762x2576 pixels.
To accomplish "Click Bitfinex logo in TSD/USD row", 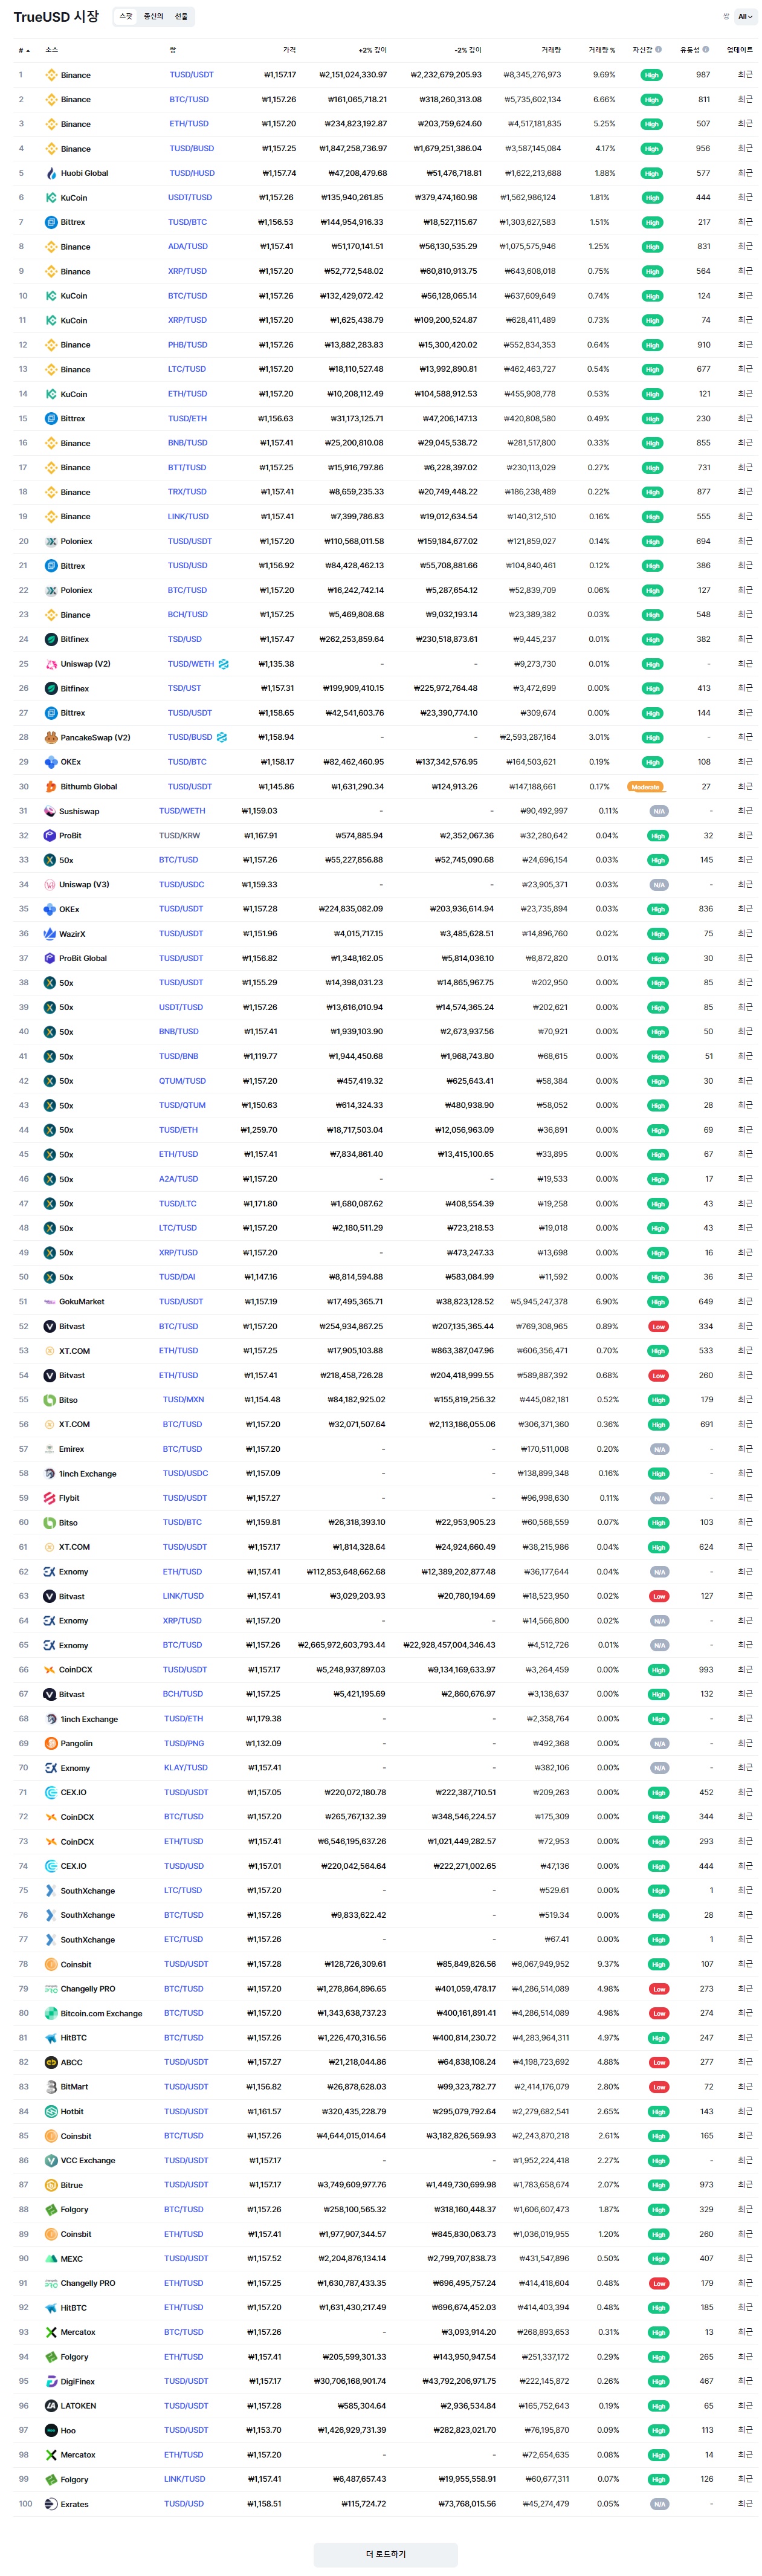I will [x=51, y=639].
